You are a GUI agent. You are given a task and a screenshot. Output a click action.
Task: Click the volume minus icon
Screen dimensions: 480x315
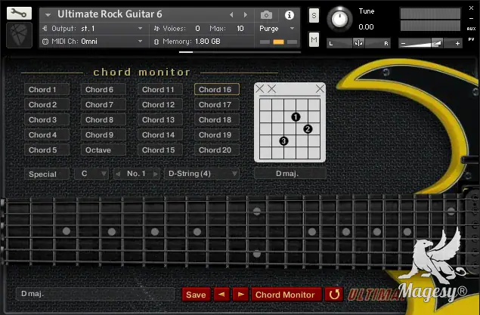[x=403, y=43]
